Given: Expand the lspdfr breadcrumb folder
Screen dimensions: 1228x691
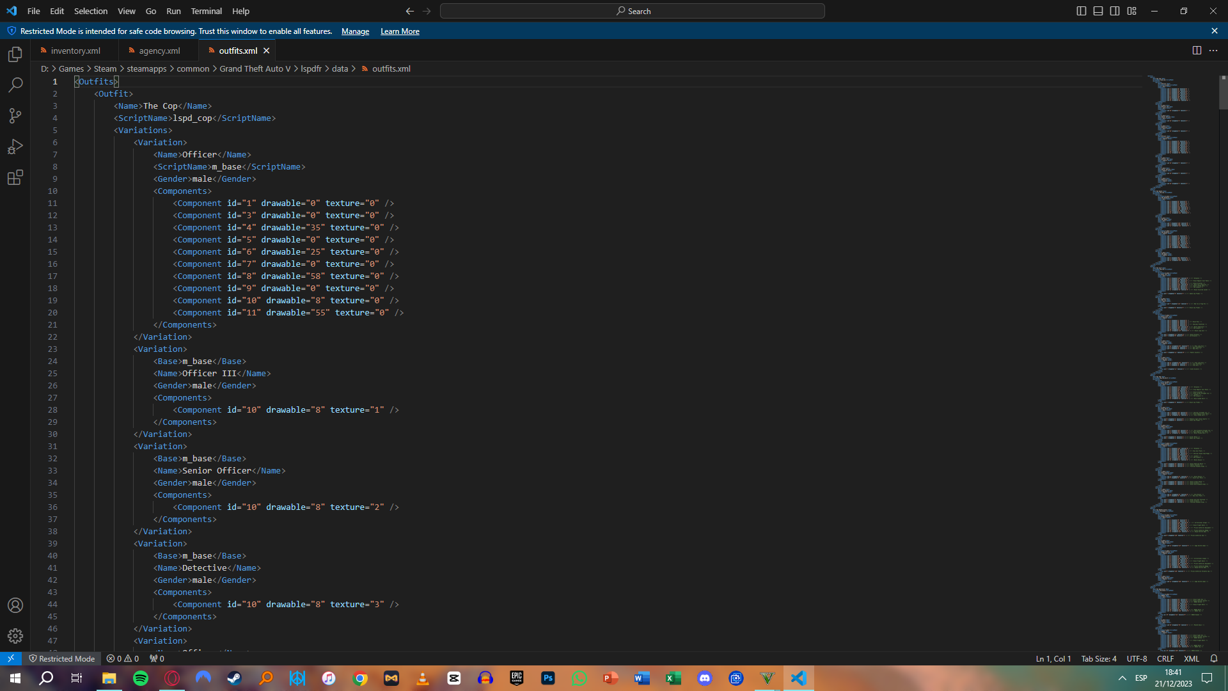Looking at the screenshot, I should point(311,68).
